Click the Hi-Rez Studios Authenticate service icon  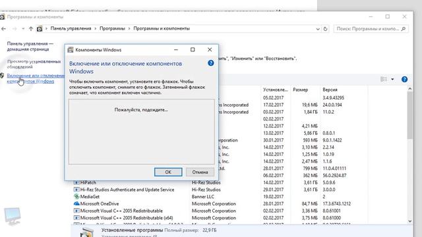click(76, 190)
